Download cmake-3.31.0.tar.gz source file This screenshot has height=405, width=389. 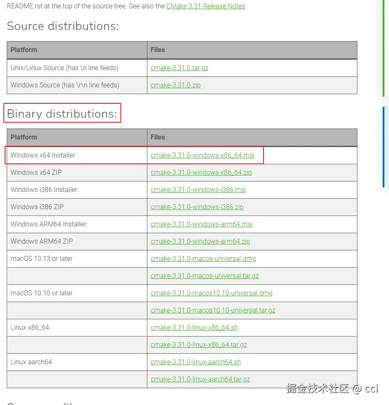[179, 68]
